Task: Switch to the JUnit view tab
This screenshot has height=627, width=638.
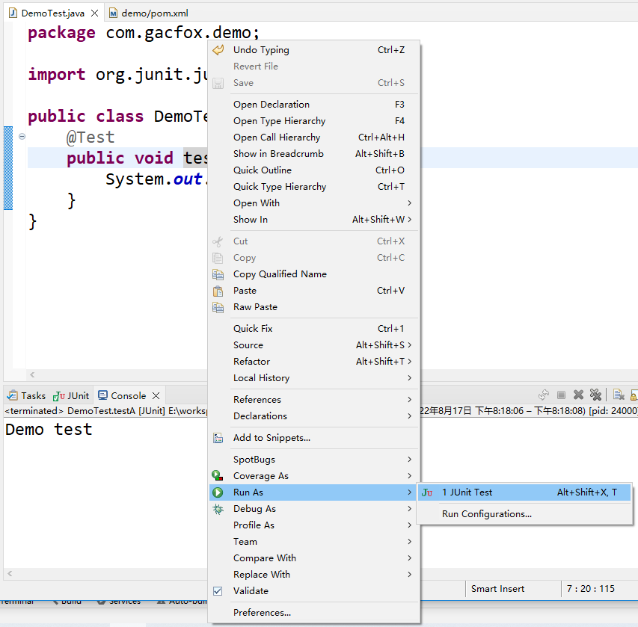Action: [71, 395]
